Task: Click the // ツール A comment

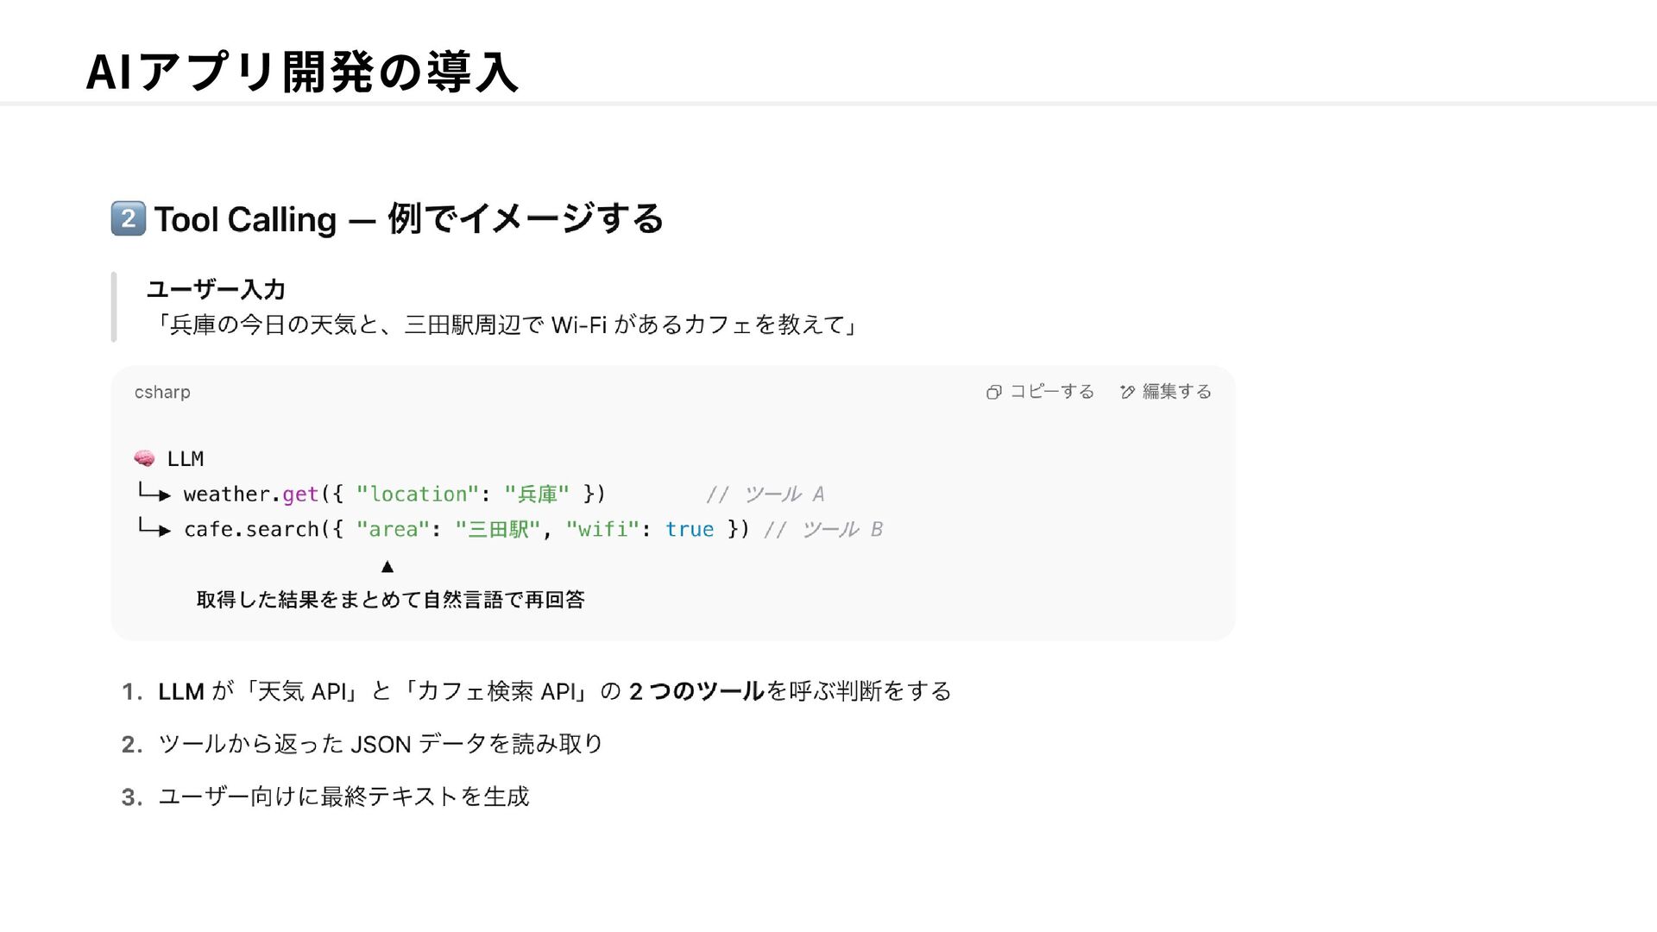Action: click(x=765, y=494)
